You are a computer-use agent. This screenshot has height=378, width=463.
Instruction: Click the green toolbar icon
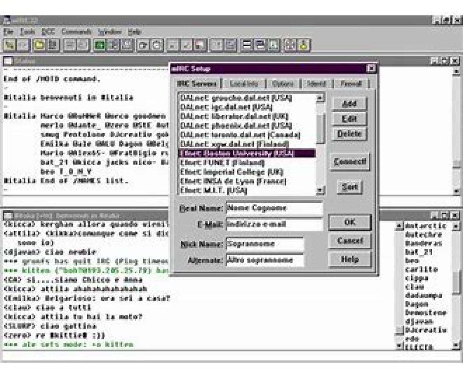tap(100, 45)
